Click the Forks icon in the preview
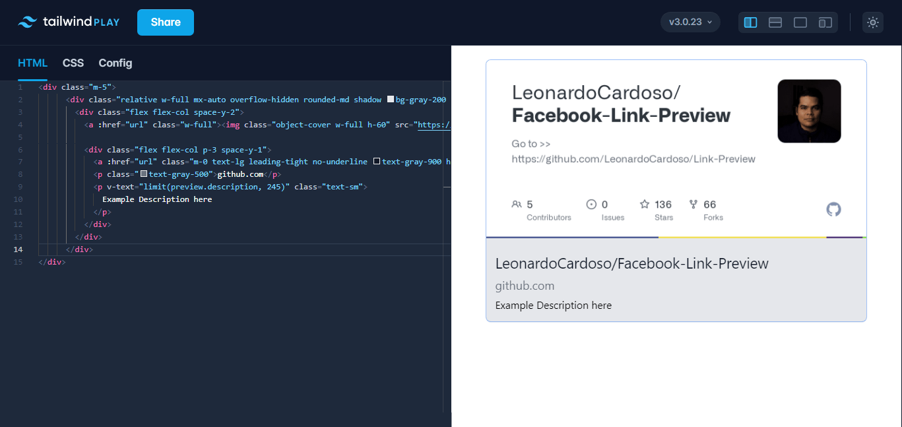The height and width of the screenshot is (427, 902). [x=693, y=204]
